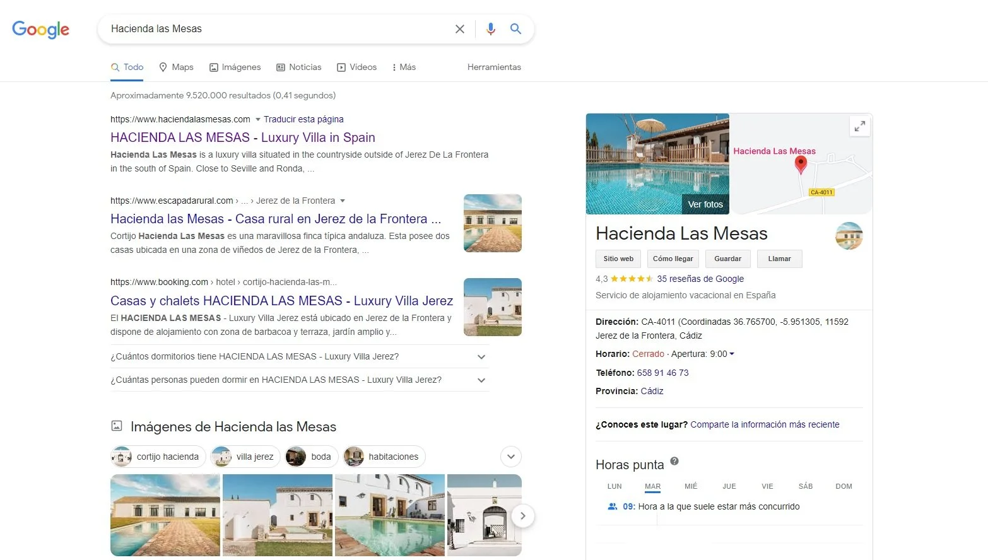Screen dimensions: 988x560
Task: Select the cortijo hacienda image chip
Action: (x=158, y=457)
